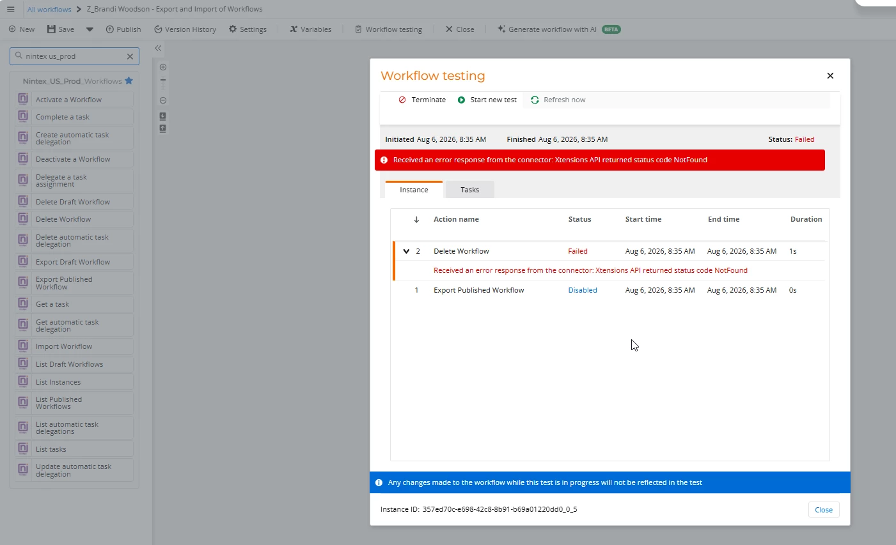Pick the List automatic task delegations action
Screen dimensions: 896x545
tap(74, 427)
